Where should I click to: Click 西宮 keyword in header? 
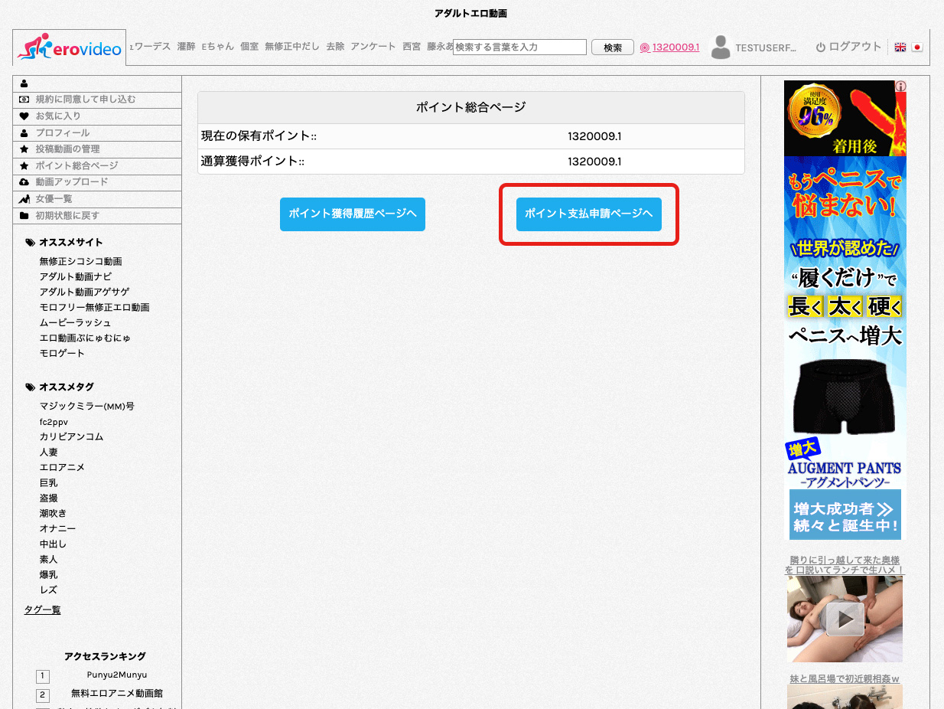(412, 47)
